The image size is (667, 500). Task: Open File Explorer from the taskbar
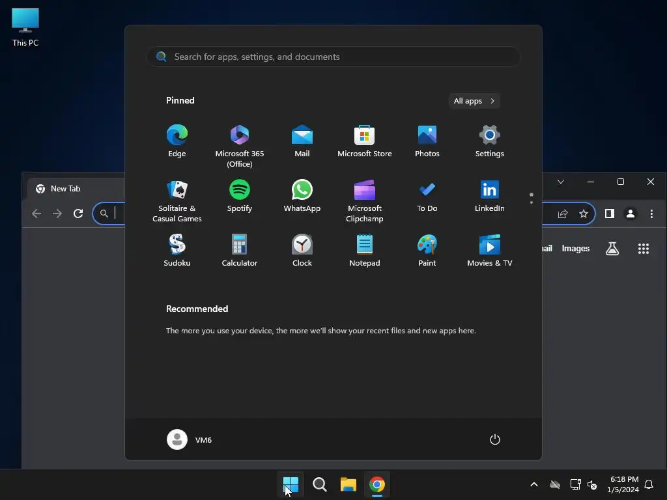pos(348,484)
